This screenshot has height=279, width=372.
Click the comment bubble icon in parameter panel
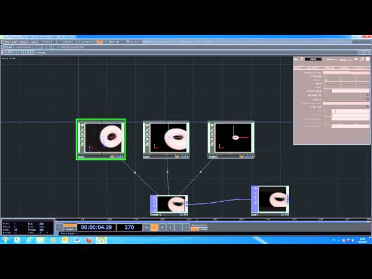tap(356, 59)
